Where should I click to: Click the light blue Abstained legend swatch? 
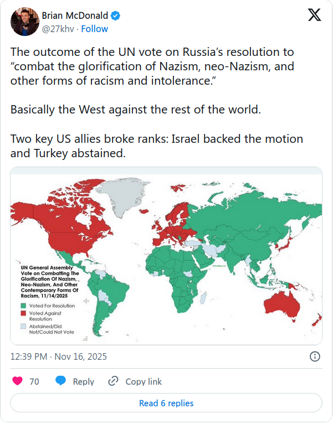click(23, 327)
